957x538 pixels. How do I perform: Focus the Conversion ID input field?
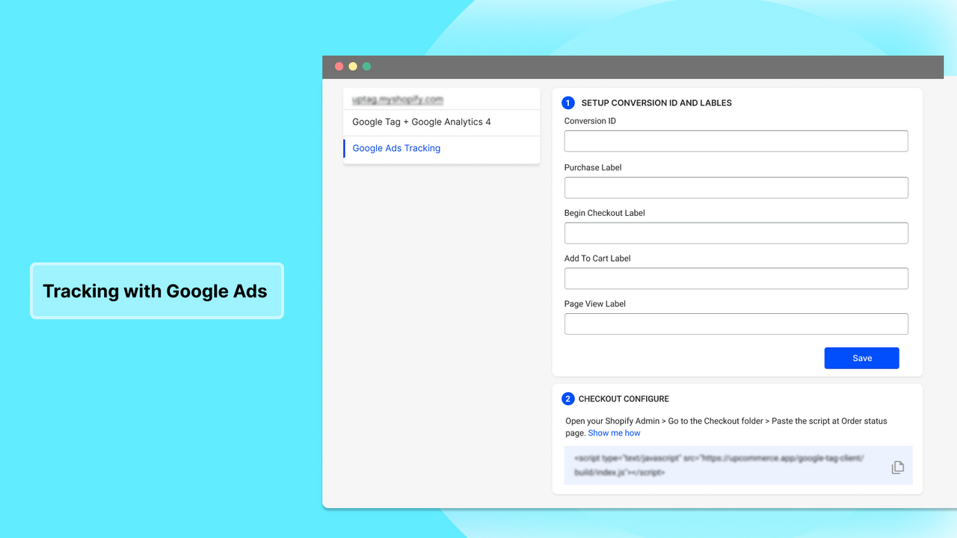[736, 141]
